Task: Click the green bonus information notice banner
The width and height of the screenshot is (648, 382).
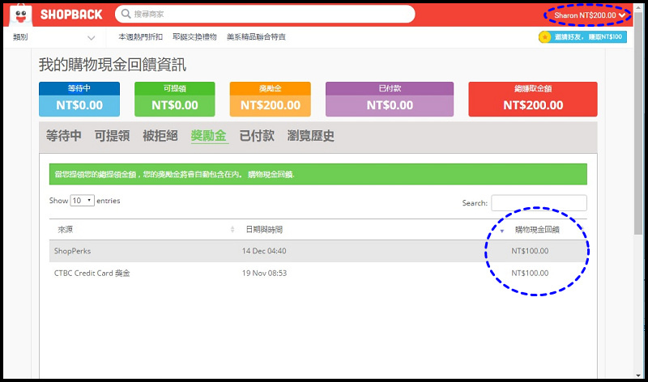Action: pyautogui.click(x=318, y=174)
